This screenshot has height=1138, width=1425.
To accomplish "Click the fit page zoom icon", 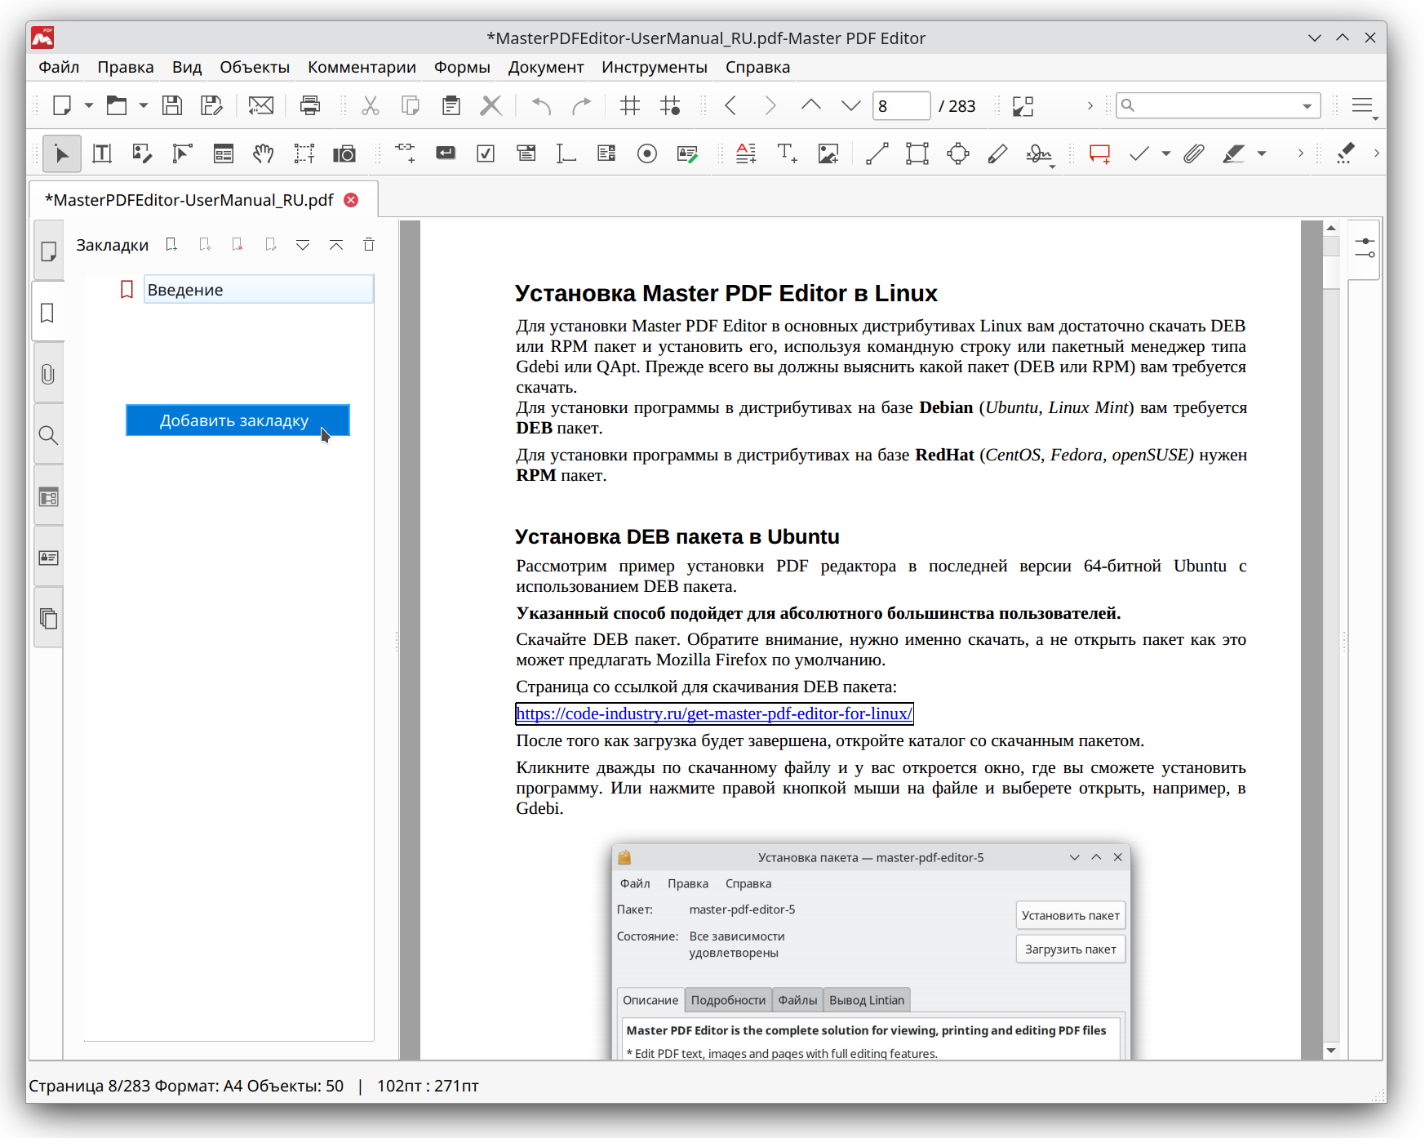I will click(1023, 106).
